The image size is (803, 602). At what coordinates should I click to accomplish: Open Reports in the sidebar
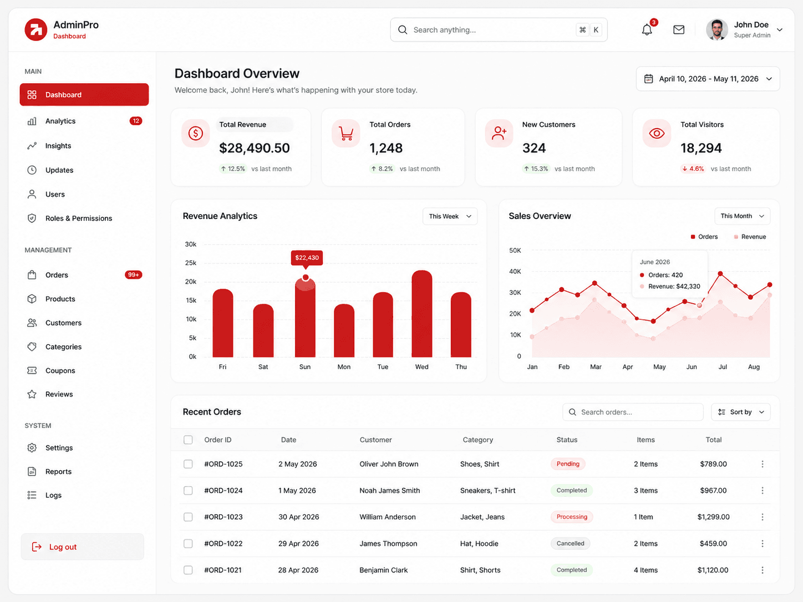pos(84,471)
